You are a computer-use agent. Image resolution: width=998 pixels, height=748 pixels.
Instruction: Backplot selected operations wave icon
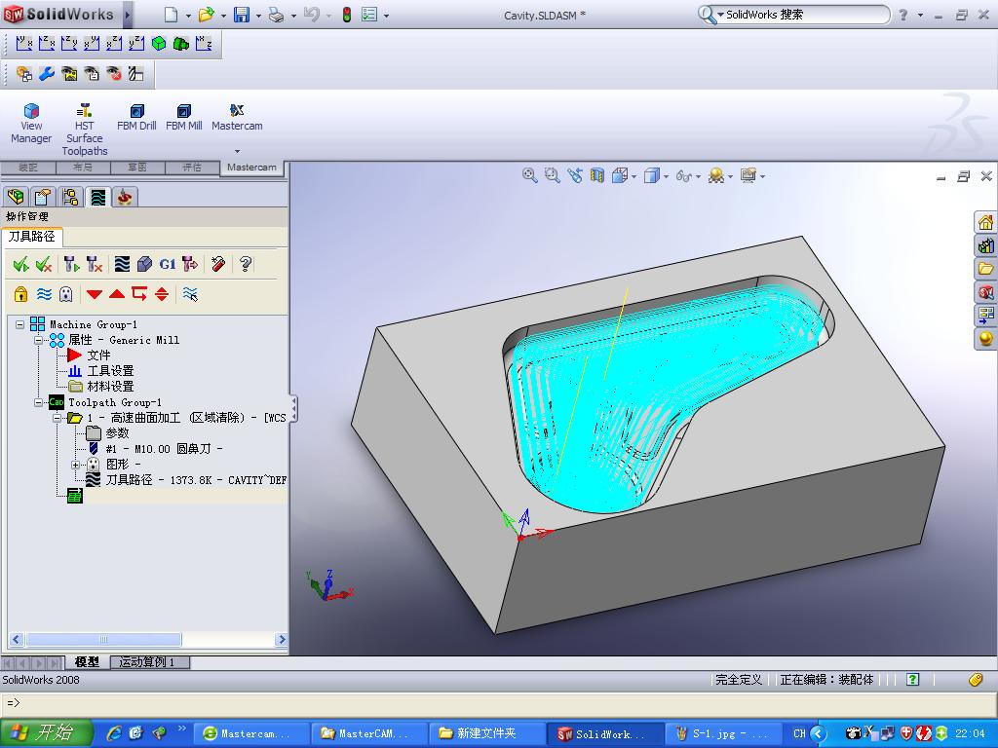(122, 264)
